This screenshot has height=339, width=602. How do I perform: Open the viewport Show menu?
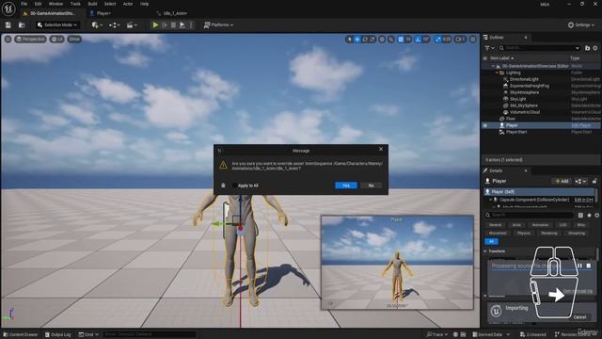(x=74, y=40)
